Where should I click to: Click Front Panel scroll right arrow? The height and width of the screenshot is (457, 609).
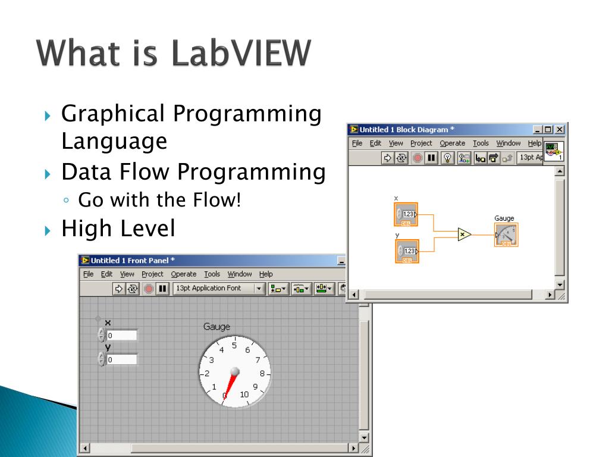(x=353, y=448)
